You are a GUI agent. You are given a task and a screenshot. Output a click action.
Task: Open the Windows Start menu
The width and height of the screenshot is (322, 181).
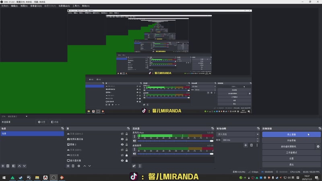4,177
